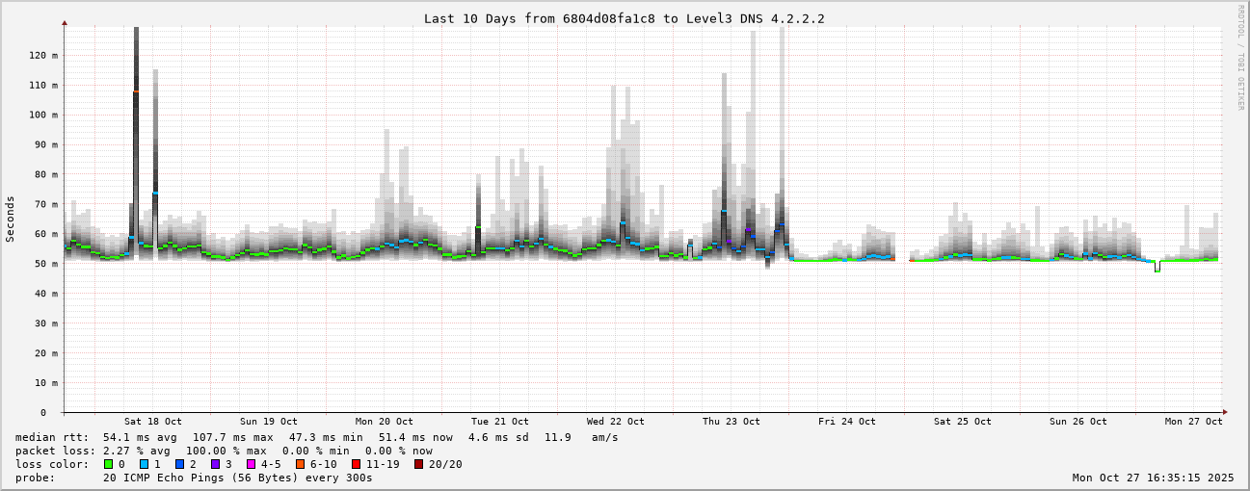This screenshot has width=1250, height=491.
Task: Select the dark blue 2 loss swatch
Action: 180,464
